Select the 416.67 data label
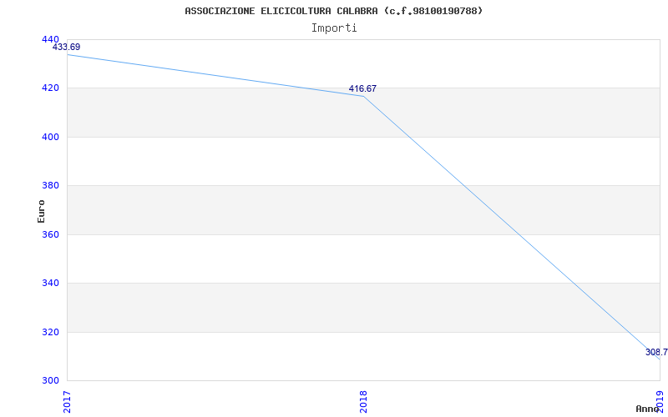Viewport: 668px width, 417px height. point(362,88)
